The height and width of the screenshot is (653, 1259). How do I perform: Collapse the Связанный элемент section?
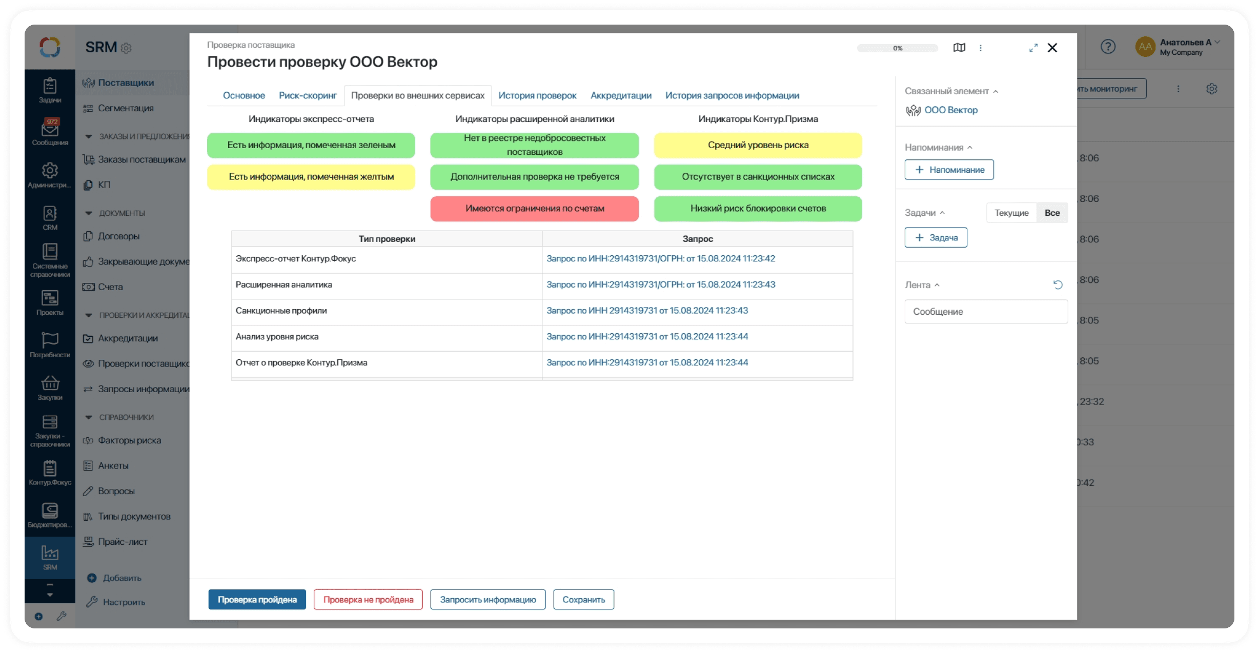996,91
